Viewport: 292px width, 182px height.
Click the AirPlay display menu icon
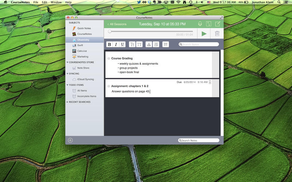point(166,2)
